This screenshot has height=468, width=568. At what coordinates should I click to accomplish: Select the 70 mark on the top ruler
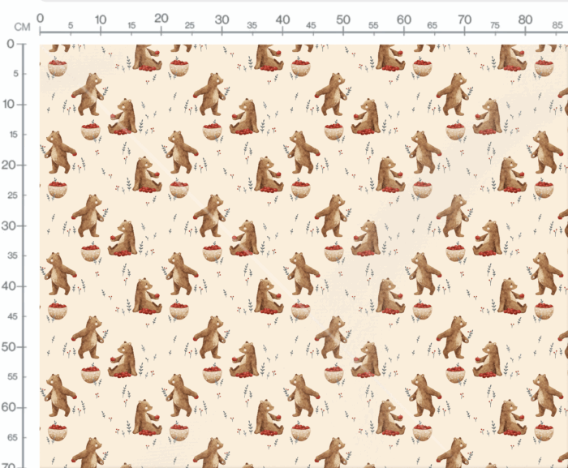coord(464,19)
